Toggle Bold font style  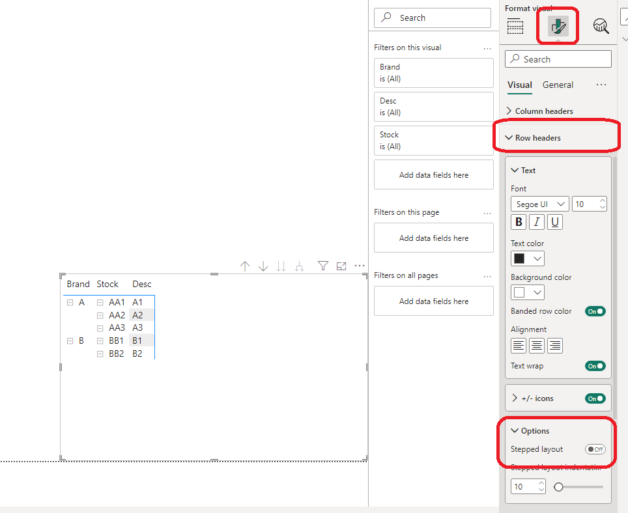(519, 222)
